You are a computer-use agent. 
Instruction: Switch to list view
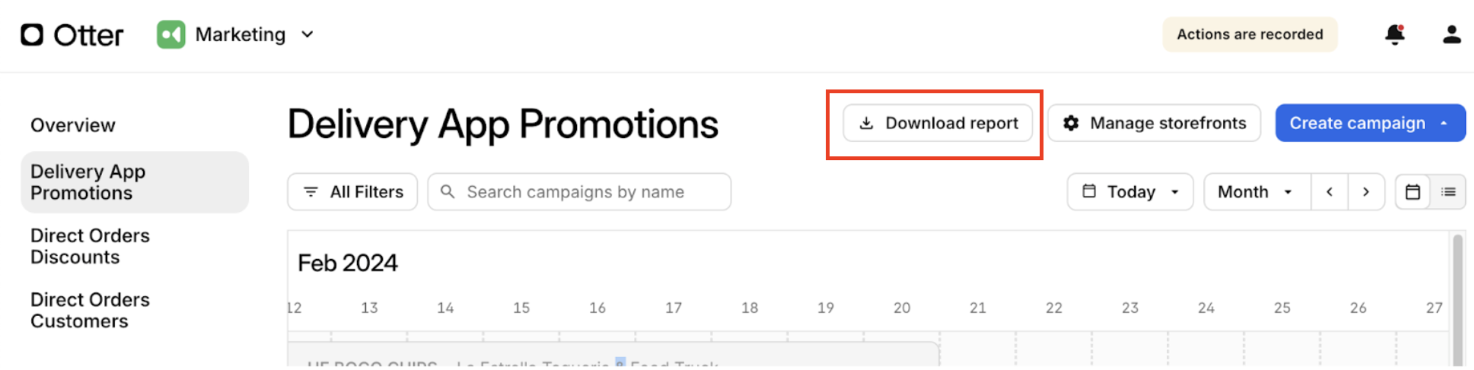(1448, 192)
